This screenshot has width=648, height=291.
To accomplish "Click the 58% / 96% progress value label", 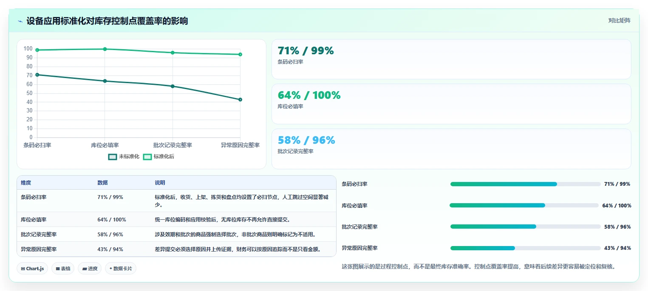I will (617, 227).
